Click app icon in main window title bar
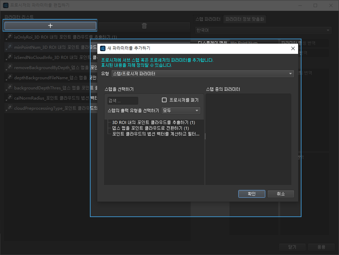This screenshot has height=255, width=339. (x=6, y=5)
